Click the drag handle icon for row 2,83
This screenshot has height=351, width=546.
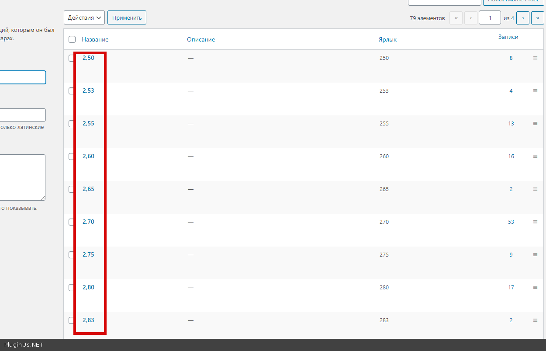click(x=535, y=320)
